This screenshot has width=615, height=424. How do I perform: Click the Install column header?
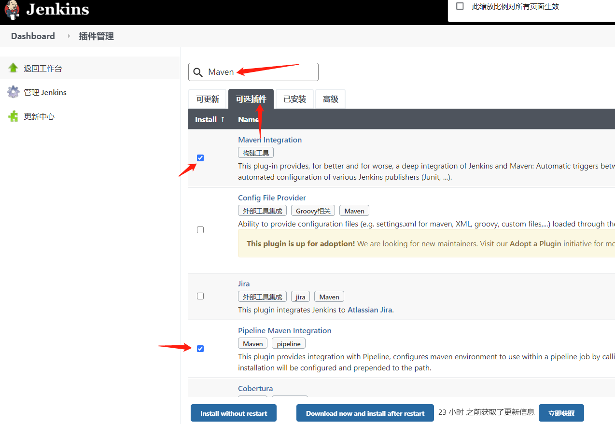(206, 119)
